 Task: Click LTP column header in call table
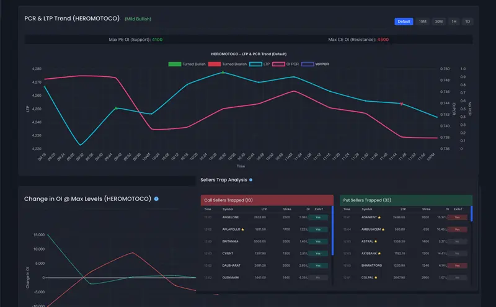click(264, 209)
